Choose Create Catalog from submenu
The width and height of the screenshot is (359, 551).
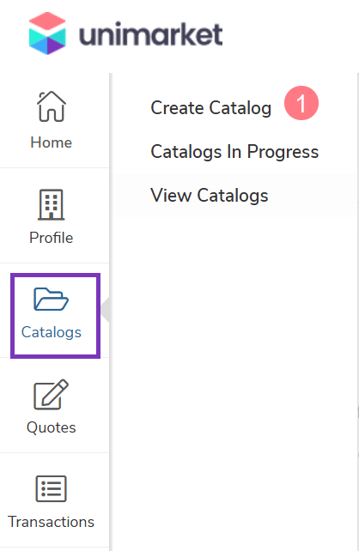coord(211,107)
